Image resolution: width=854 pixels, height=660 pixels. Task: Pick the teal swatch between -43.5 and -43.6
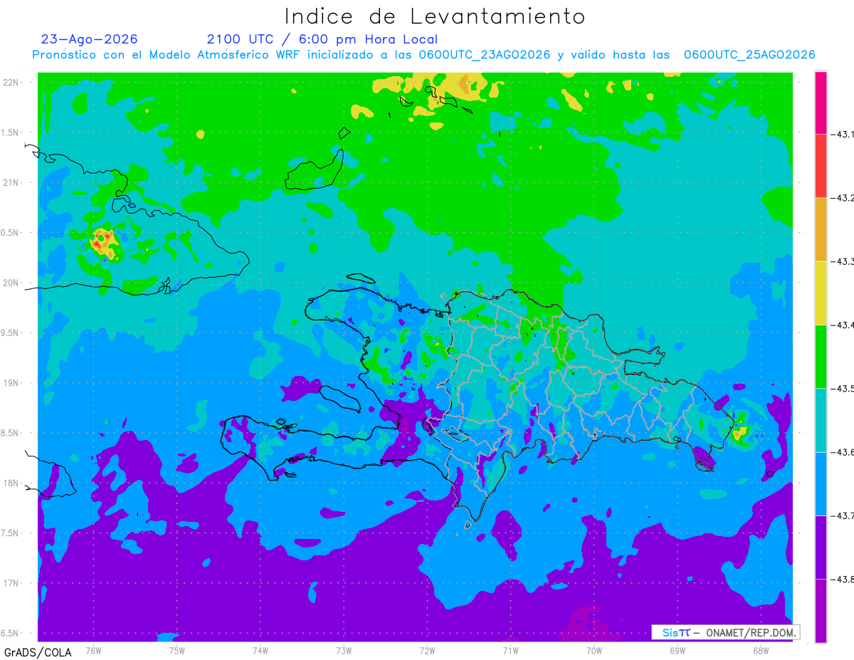tap(821, 420)
